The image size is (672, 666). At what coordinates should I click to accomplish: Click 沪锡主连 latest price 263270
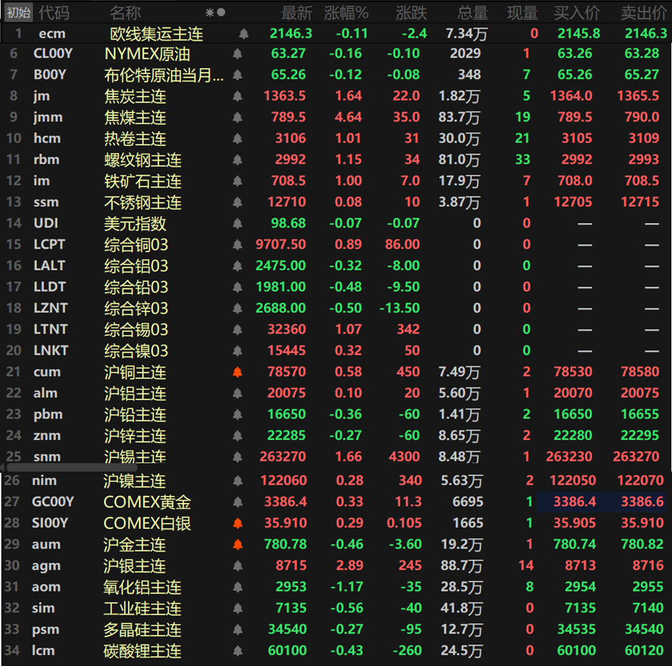click(x=283, y=456)
